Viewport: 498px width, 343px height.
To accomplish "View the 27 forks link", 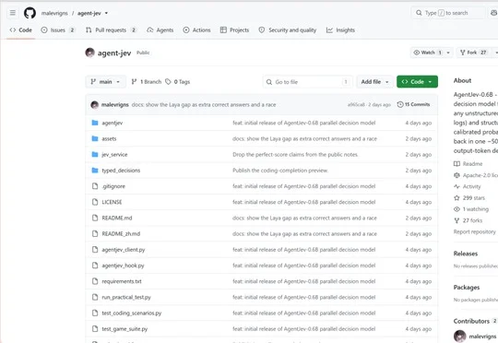I will 468,220.
